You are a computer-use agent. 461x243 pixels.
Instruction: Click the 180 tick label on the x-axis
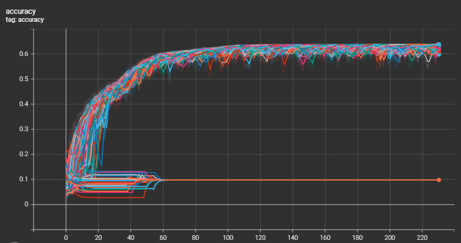[x=358, y=237]
